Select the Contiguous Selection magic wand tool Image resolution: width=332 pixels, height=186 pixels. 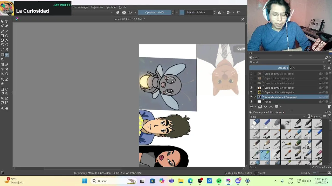(2, 98)
